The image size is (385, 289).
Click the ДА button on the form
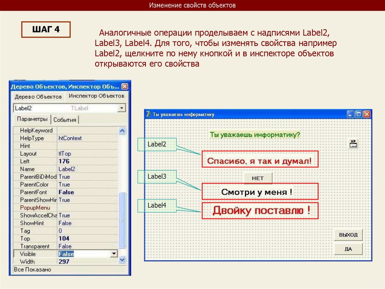point(348,249)
